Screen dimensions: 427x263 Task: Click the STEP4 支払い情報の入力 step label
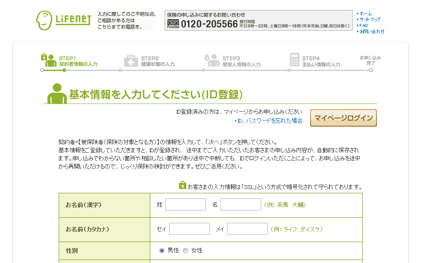click(x=321, y=62)
